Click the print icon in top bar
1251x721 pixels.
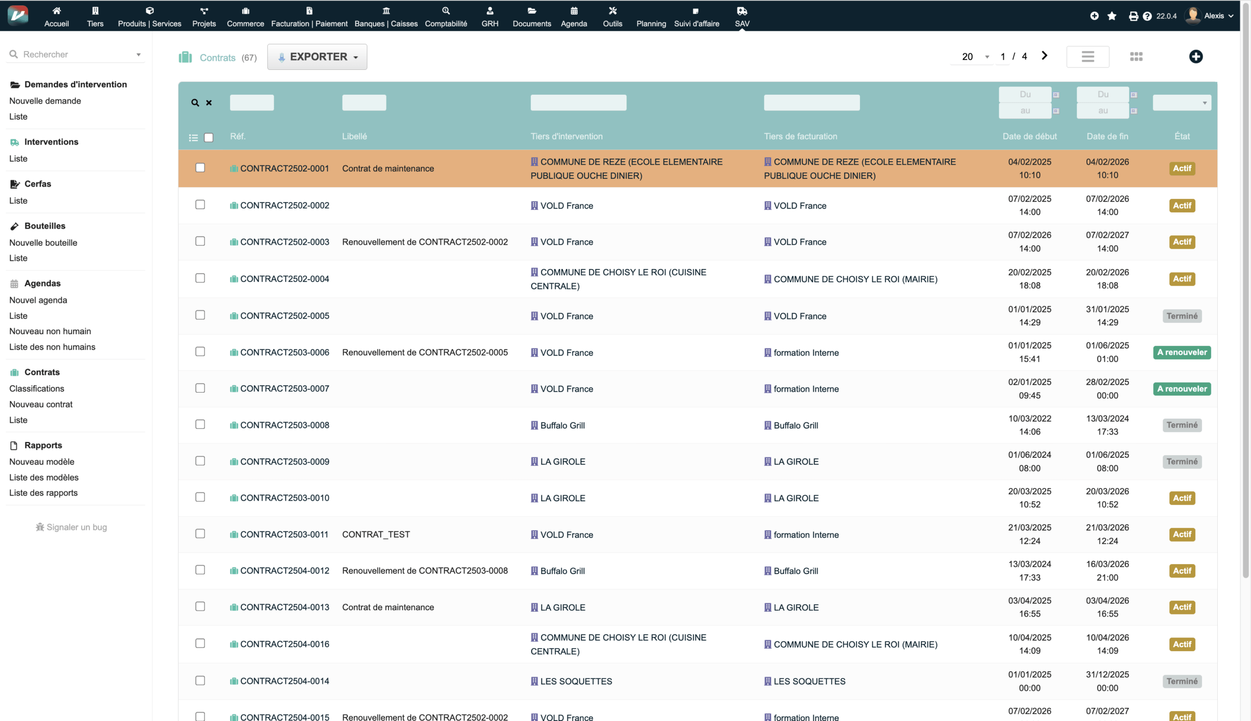pos(1133,16)
